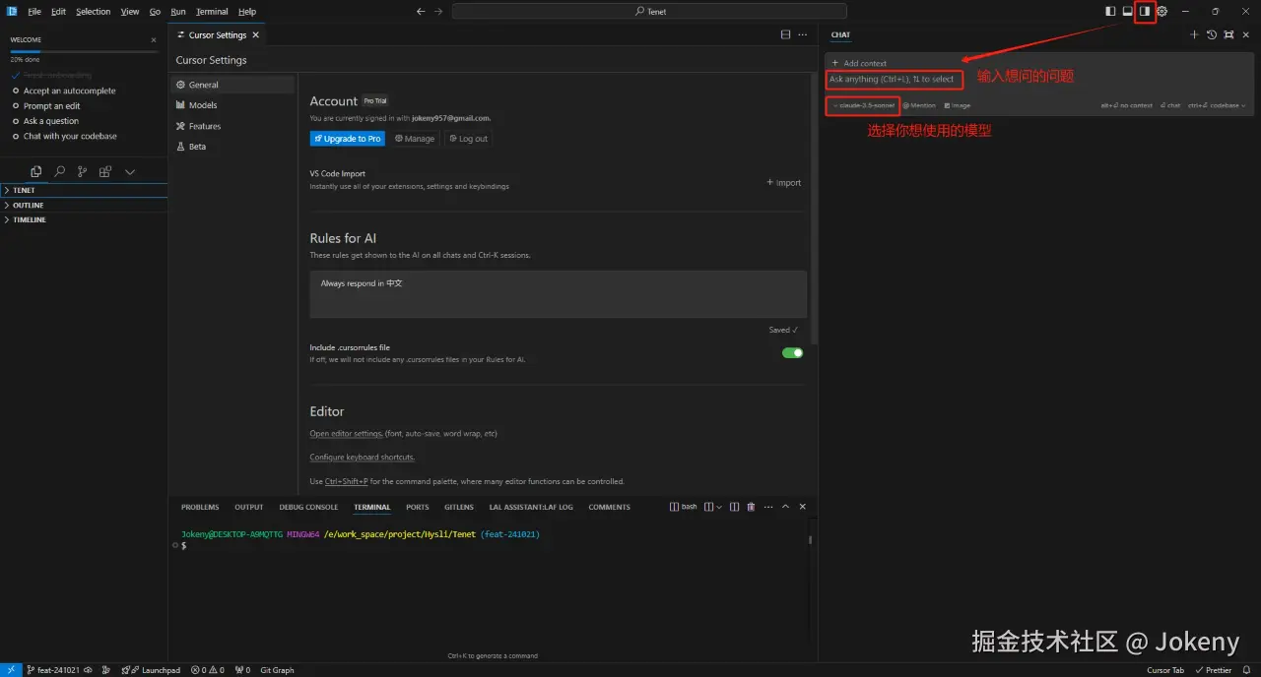The image size is (1261, 677).
Task: Expand the TIMELINE section
Action: (x=84, y=219)
